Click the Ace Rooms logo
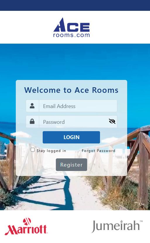150x243 pixels. (x=72, y=27)
